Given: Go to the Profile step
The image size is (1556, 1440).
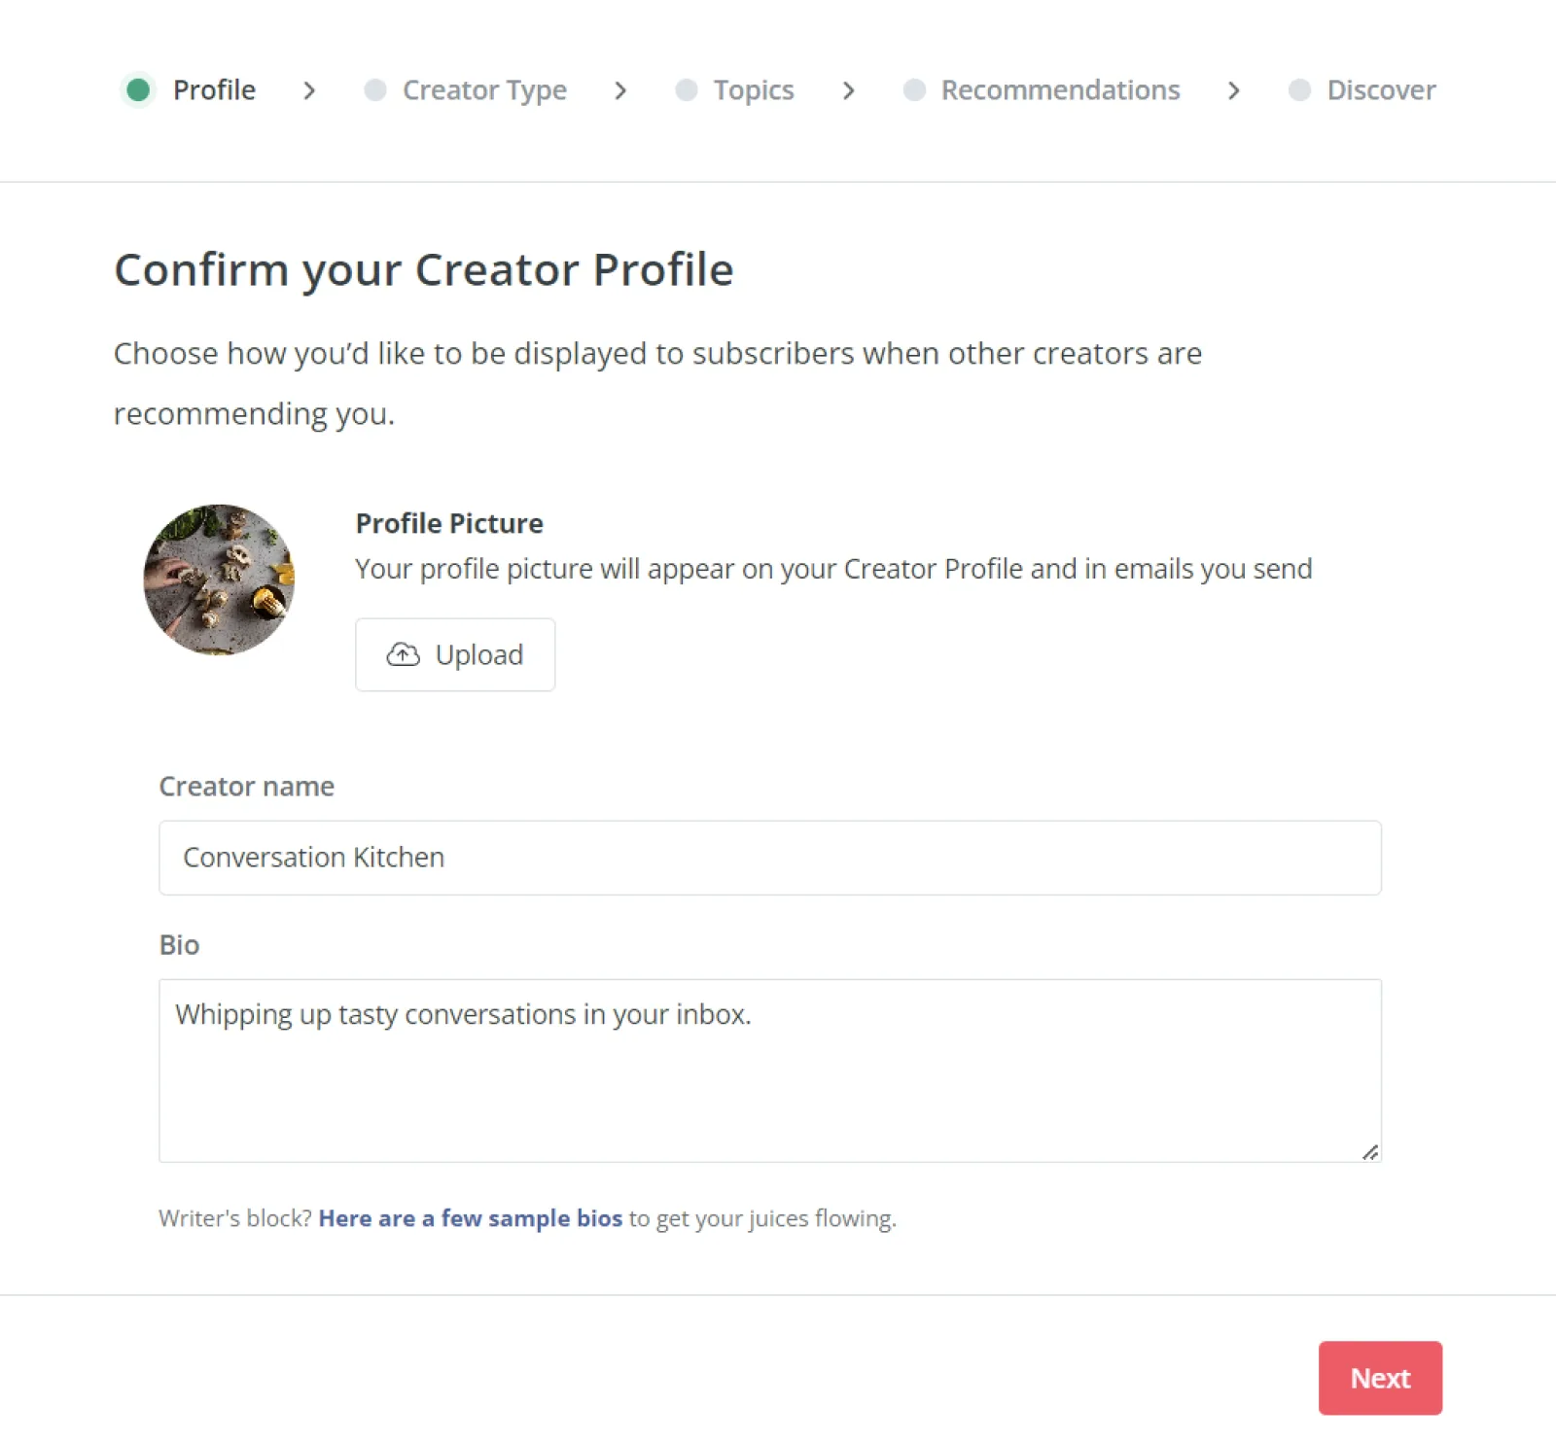Looking at the screenshot, I should tap(214, 90).
